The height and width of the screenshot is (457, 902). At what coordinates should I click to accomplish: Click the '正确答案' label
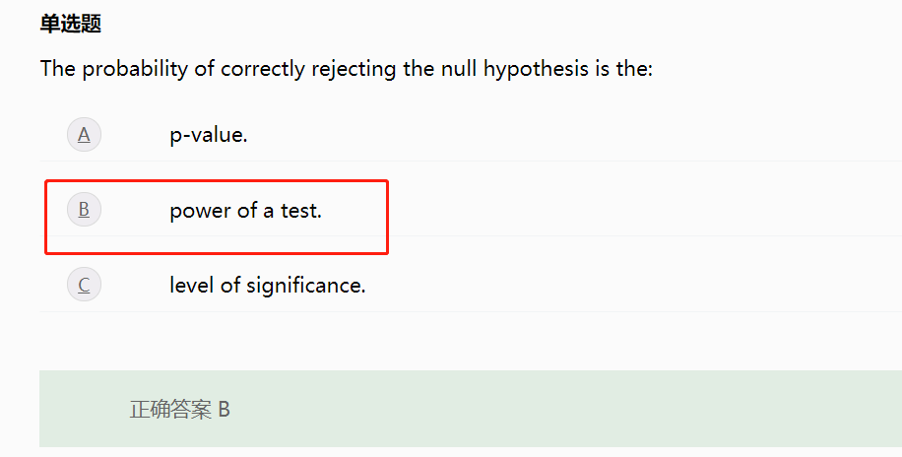(170, 410)
